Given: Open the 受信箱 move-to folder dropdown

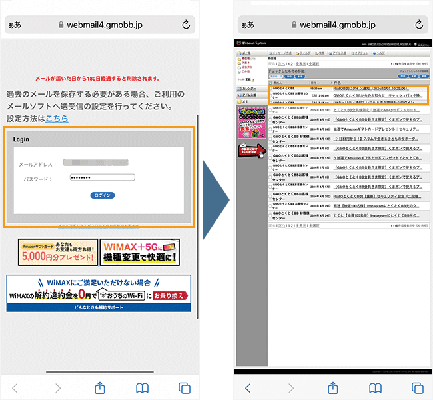Looking at the screenshot, I should 276,76.
